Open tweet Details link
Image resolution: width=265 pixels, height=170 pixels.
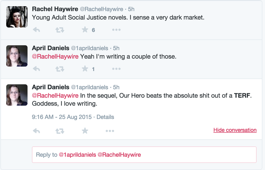point(105,117)
